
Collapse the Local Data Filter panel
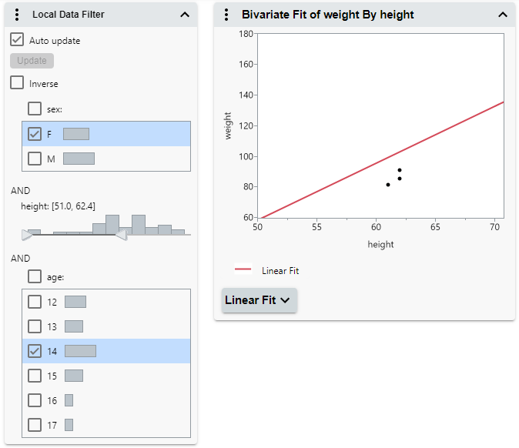[184, 14]
